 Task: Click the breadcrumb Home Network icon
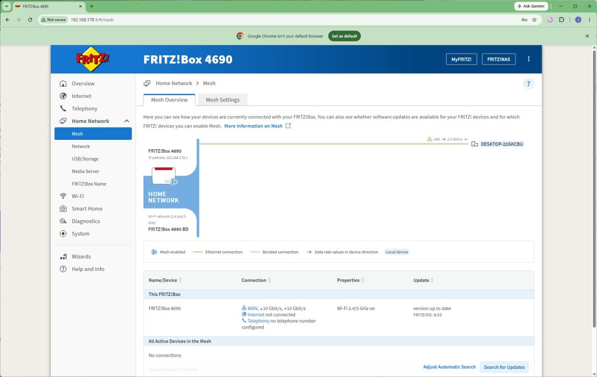147,83
